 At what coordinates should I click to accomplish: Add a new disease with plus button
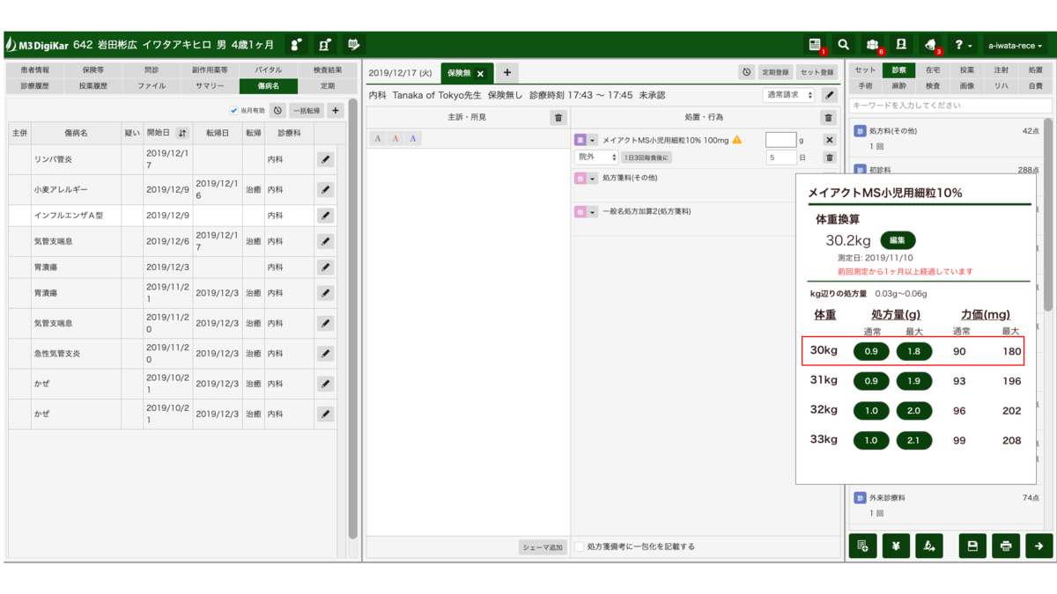pyautogui.click(x=335, y=111)
